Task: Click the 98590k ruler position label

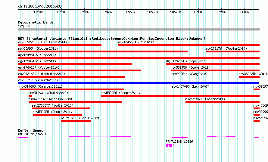Action: (x=221, y=12)
